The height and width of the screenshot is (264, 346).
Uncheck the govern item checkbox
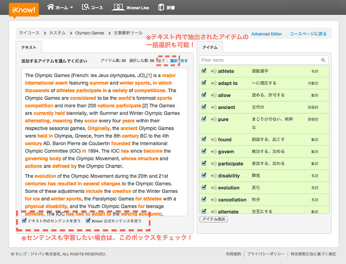[x=204, y=151]
